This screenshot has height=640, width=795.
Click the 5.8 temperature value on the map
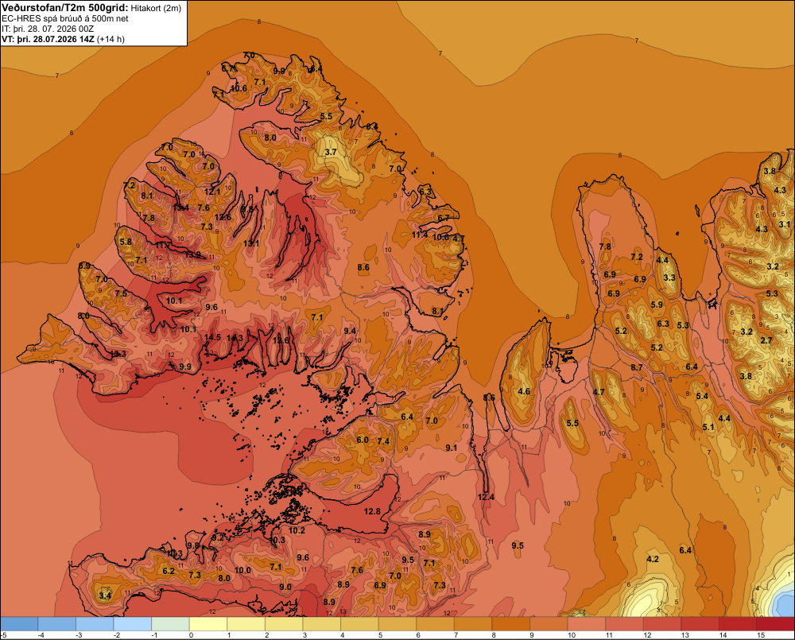[126, 242]
